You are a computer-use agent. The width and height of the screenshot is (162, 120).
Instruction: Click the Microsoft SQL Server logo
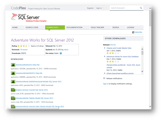(x=29, y=17)
